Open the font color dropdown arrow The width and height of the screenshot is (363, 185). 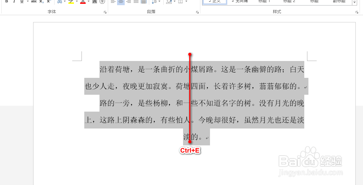[x=88, y=1]
